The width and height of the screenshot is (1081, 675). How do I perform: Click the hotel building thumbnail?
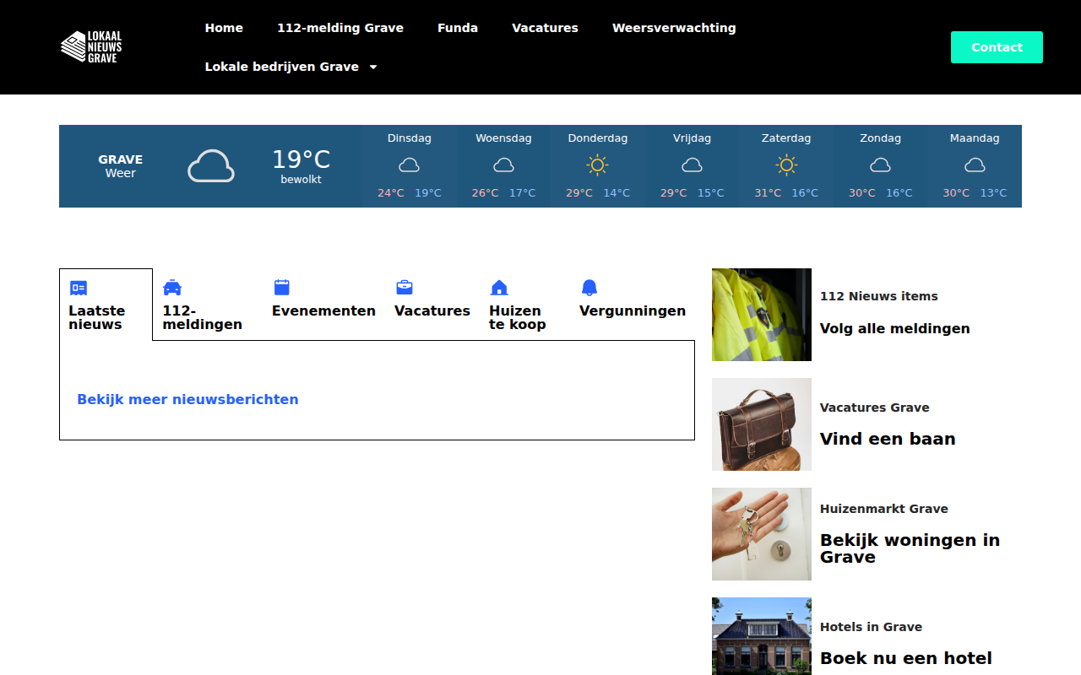pyautogui.click(x=762, y=636)
